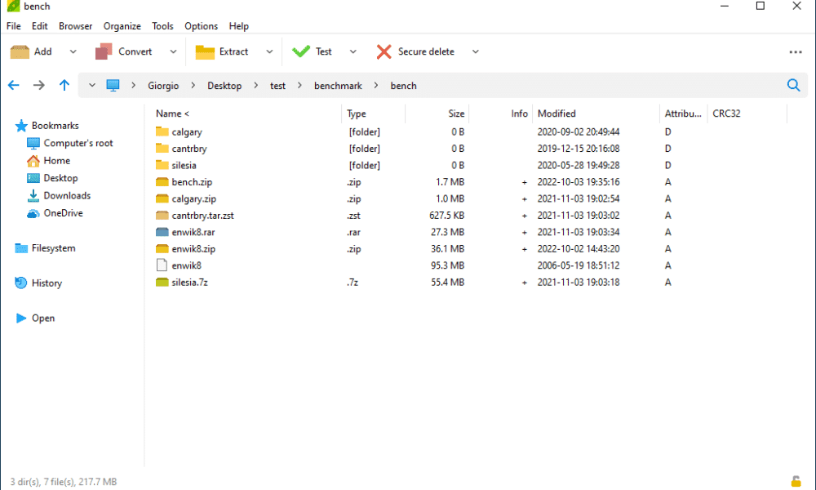The height and width of the screenshot is (490, 816).
Task: Click date 2022-10-03 19:35:16
Action: tap(579, 182)
